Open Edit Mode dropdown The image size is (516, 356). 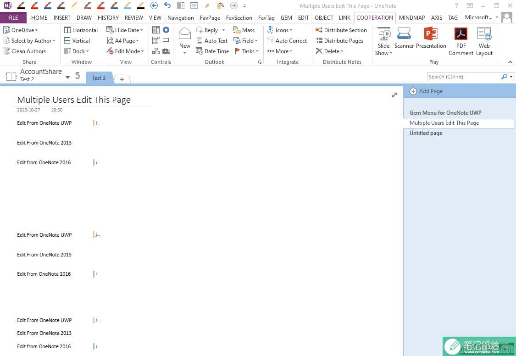pyautogui.click(x=125, y=51)
